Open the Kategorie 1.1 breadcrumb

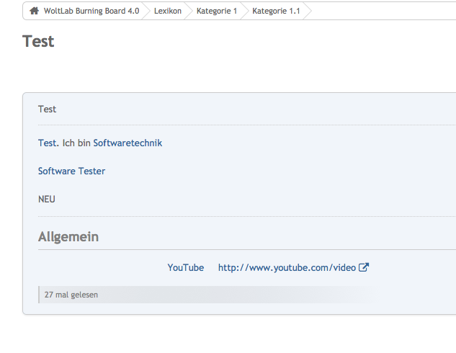coord(276,11)
